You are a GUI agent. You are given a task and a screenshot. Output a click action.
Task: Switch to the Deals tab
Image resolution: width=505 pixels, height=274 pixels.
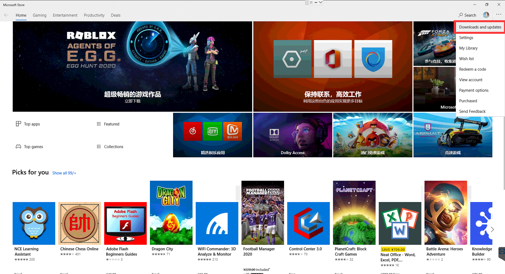click(x=116, y=15)
